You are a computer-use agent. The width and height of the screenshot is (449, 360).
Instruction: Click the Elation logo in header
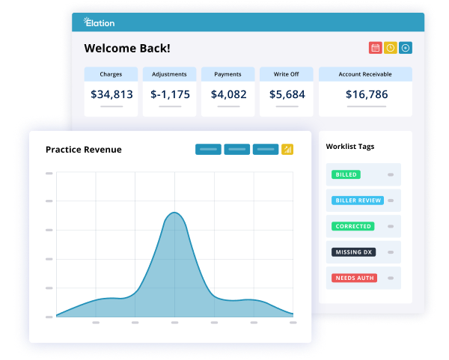pos(100,22)
